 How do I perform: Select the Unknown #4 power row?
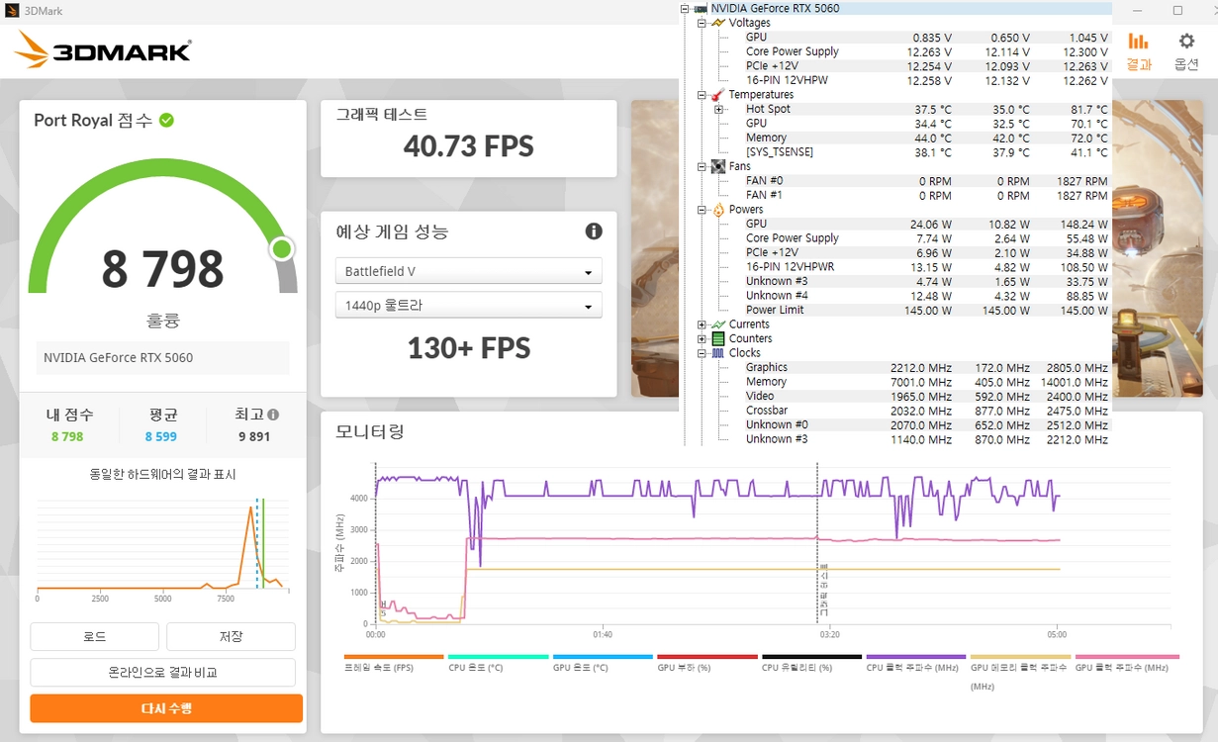coord(926,296)
